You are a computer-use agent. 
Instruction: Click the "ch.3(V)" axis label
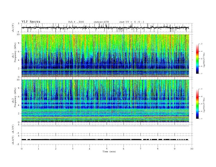[13, 129]
